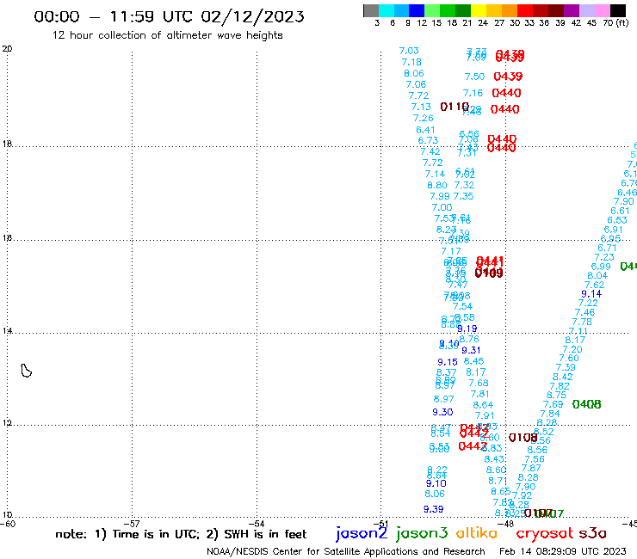Click the jason2 satellite label
637x559 pixels.
coord(362,533)
